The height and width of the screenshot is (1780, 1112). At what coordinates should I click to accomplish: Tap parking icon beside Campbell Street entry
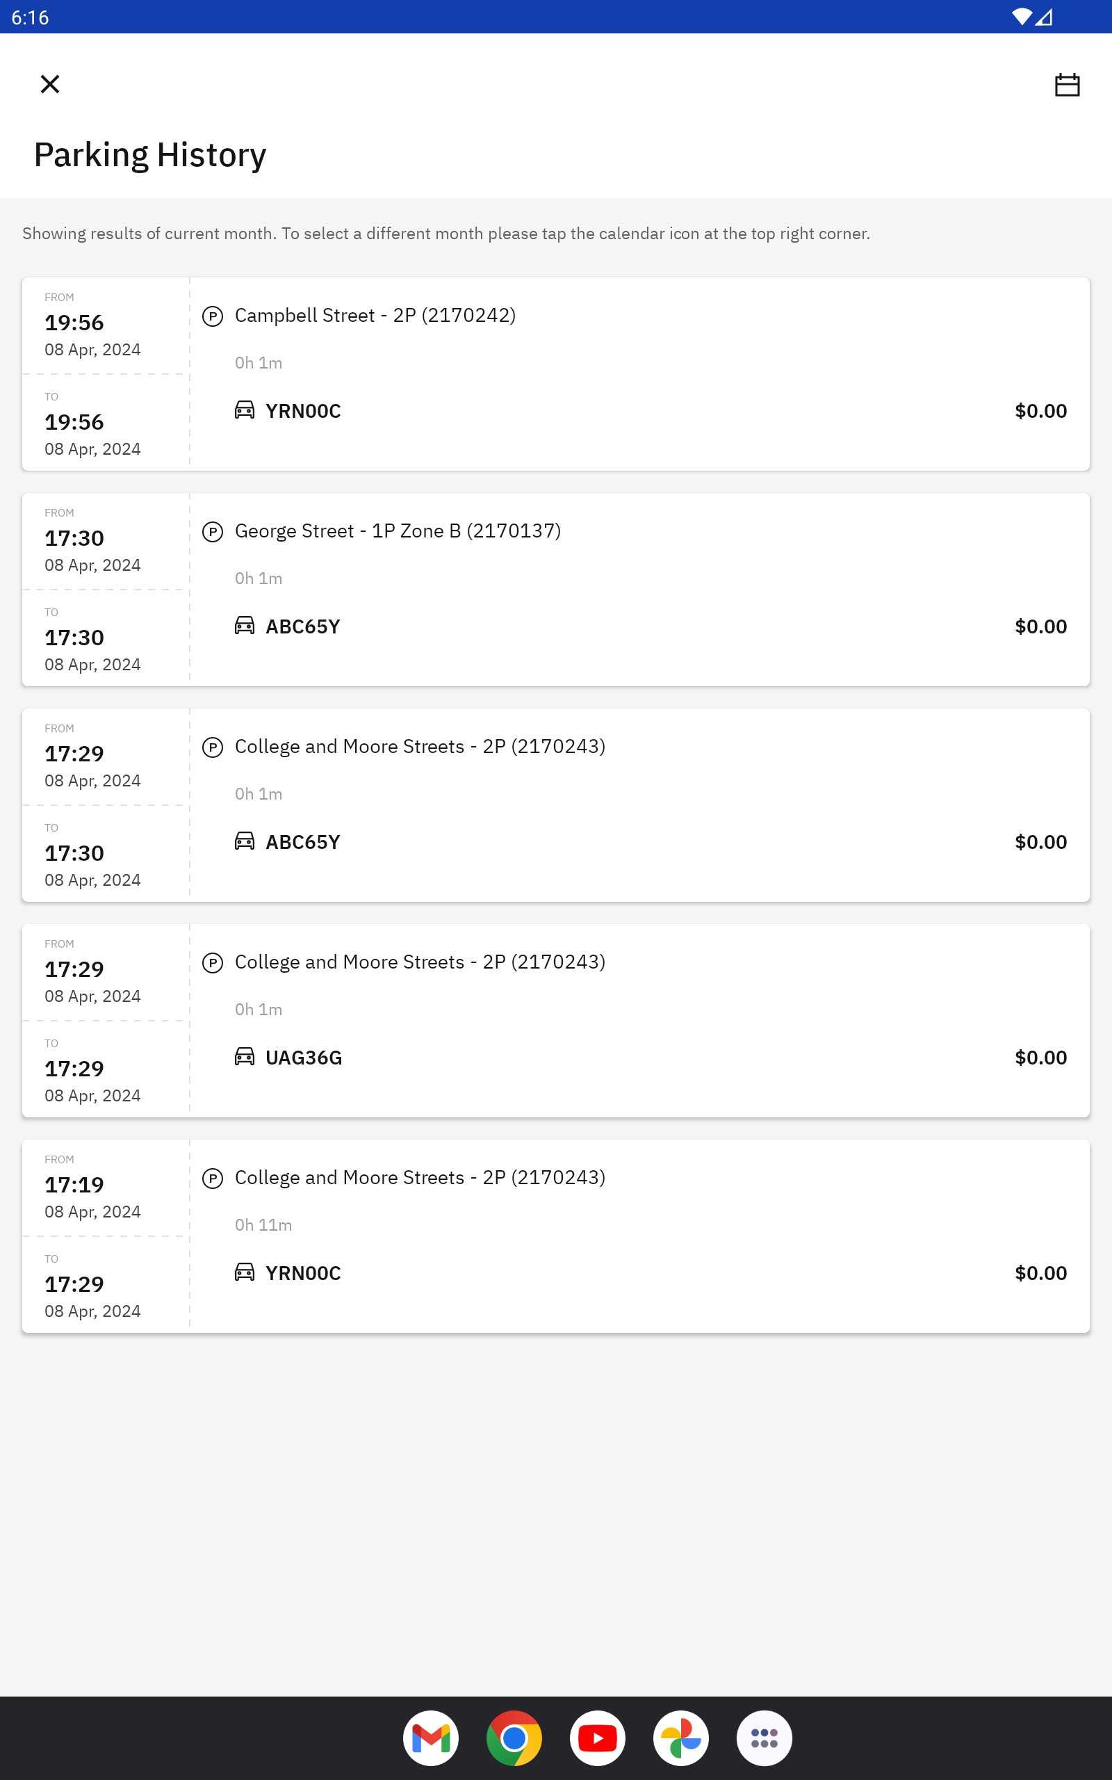213,316
